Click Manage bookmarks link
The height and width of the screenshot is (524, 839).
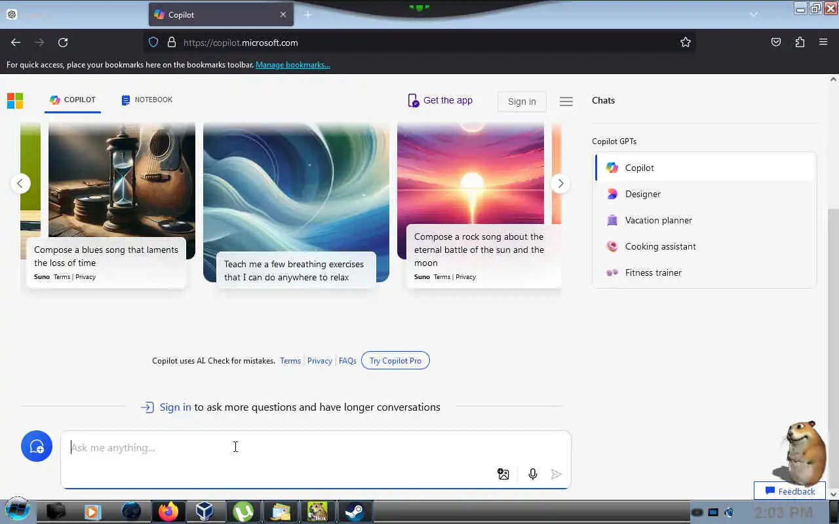292,65
